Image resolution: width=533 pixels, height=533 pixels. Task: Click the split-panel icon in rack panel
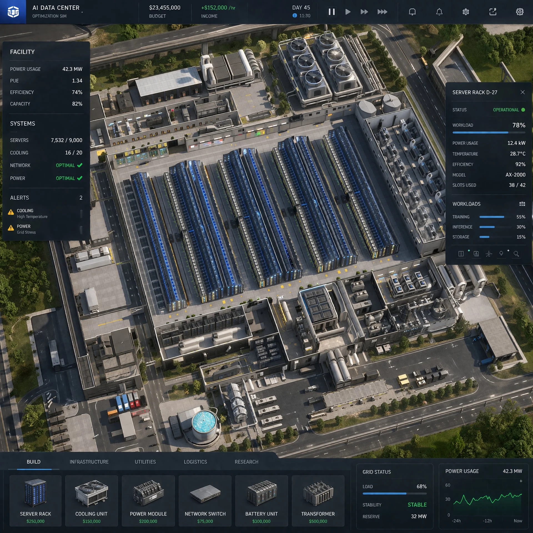pyautogui.click(x=461, y=254)
